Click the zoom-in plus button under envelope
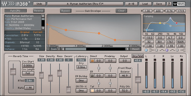Viewport: 191px width, 96px height. [x=59, y=49]
